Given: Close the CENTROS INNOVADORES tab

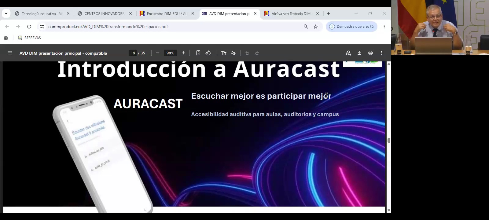Looking at the screenshot, I should [131, 13].
